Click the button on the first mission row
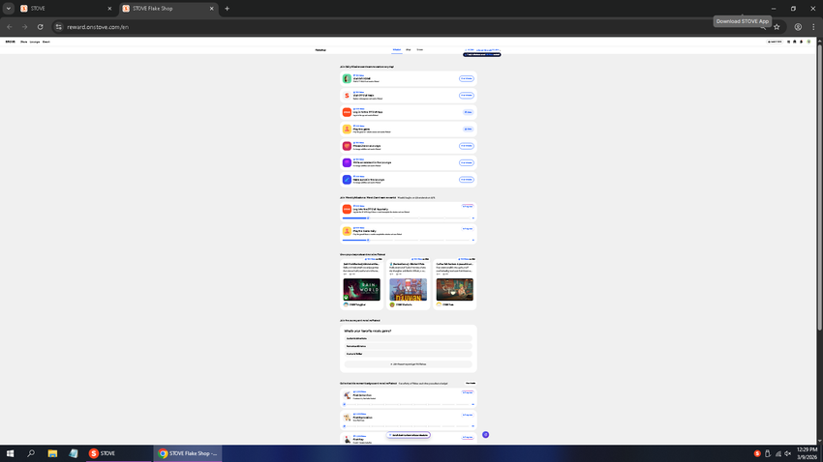This screenshot has width=823, height=462. click(466, 78)
